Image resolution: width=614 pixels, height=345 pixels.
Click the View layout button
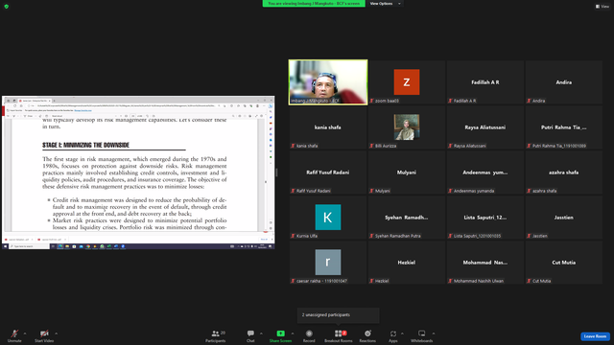602,7
